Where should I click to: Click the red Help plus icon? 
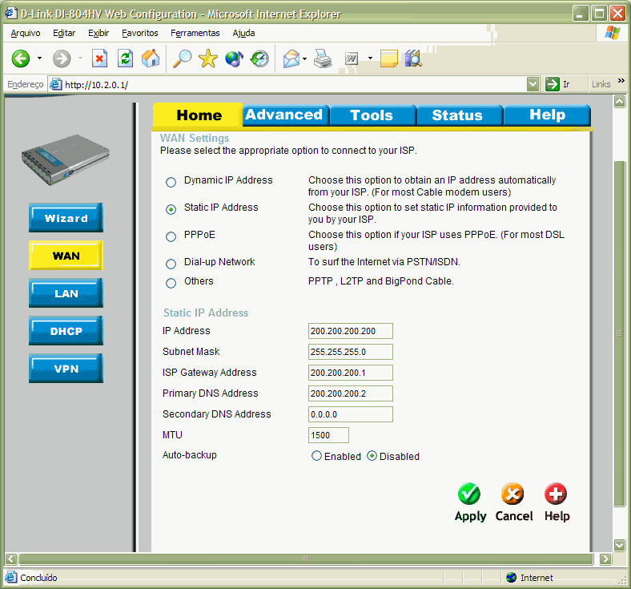pyautogui.click(x=556, y=494)
